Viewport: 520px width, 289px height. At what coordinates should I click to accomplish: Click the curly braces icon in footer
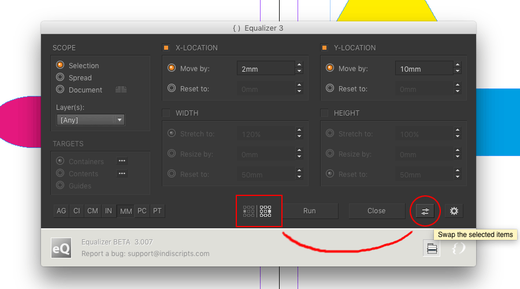[457, 248]
